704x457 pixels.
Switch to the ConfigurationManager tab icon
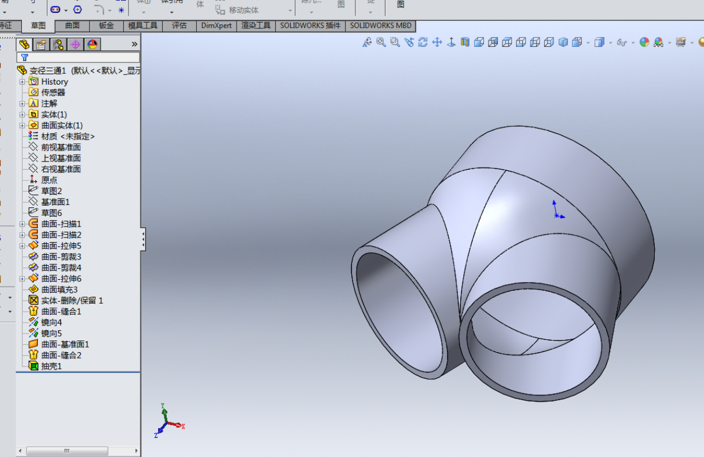[58, 44]
